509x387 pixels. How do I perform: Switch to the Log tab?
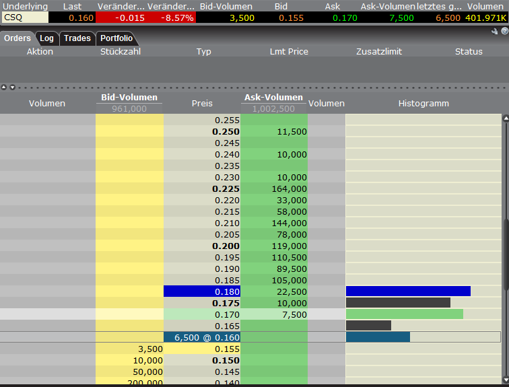46,38
